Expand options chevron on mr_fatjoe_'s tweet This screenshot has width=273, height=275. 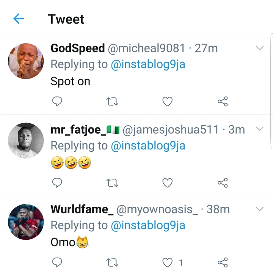pyautogui.click(x=260, y=129)
